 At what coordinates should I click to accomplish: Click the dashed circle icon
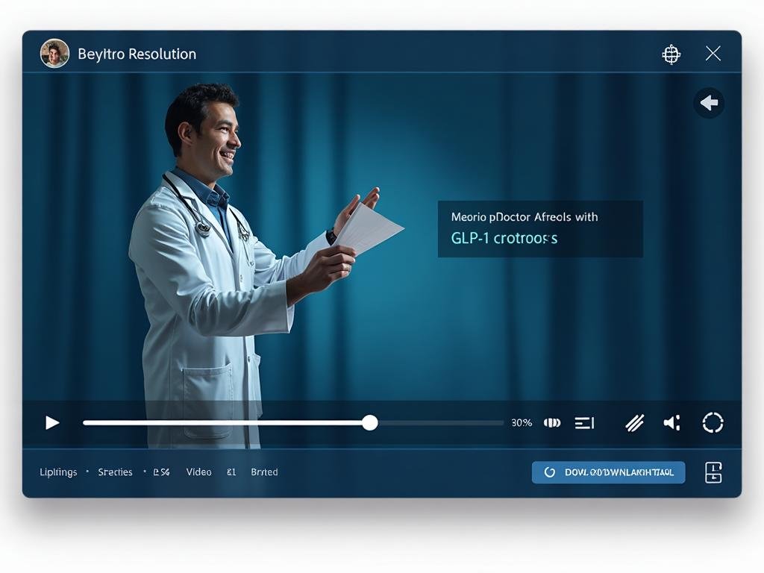click(x=713, y=423)
